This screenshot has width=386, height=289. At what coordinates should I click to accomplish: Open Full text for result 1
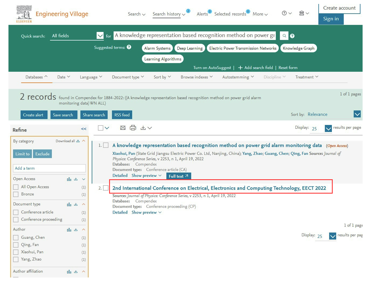pyautogui.click(x=179, y=176)
